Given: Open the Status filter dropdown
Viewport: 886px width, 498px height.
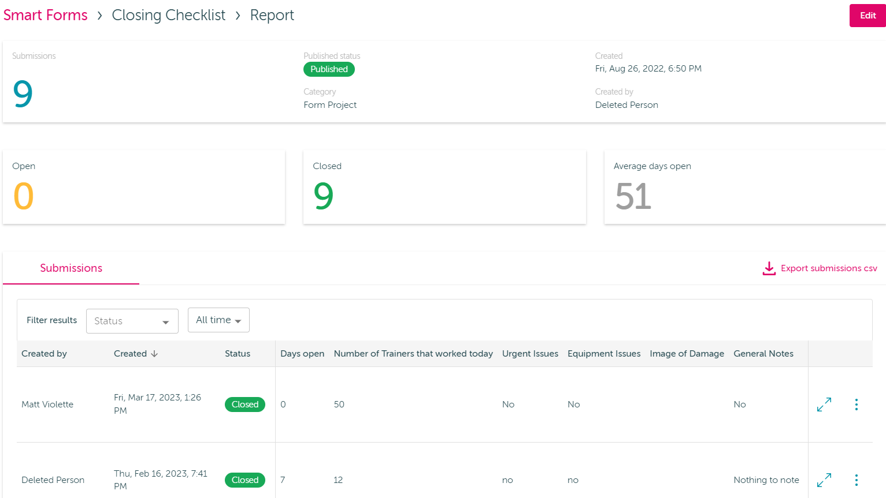Looking at the screenshot, I should 132,321.
